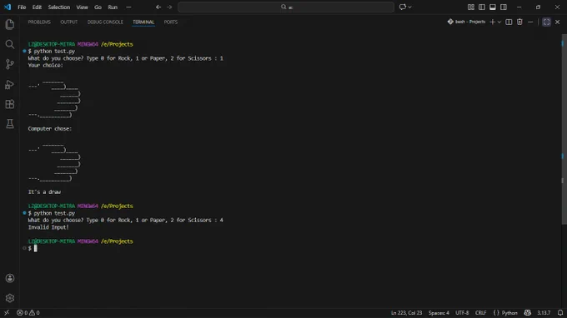Open the Testing flask view

[x=10, y=124]
